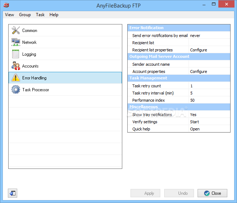237x203 pixels.
Task: Click Open for Quick help
Action: pos(209,129)
